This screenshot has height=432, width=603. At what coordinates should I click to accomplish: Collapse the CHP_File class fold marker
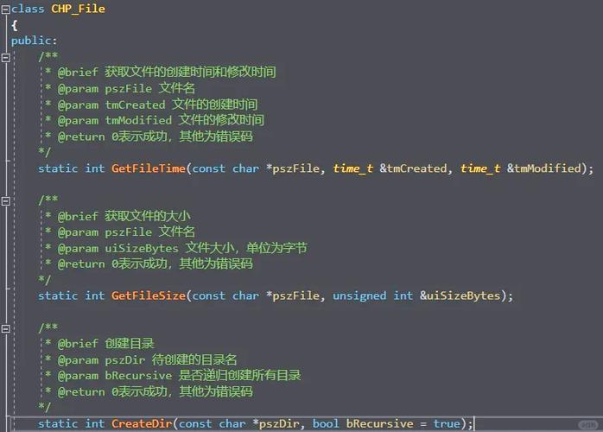[6, 9]
